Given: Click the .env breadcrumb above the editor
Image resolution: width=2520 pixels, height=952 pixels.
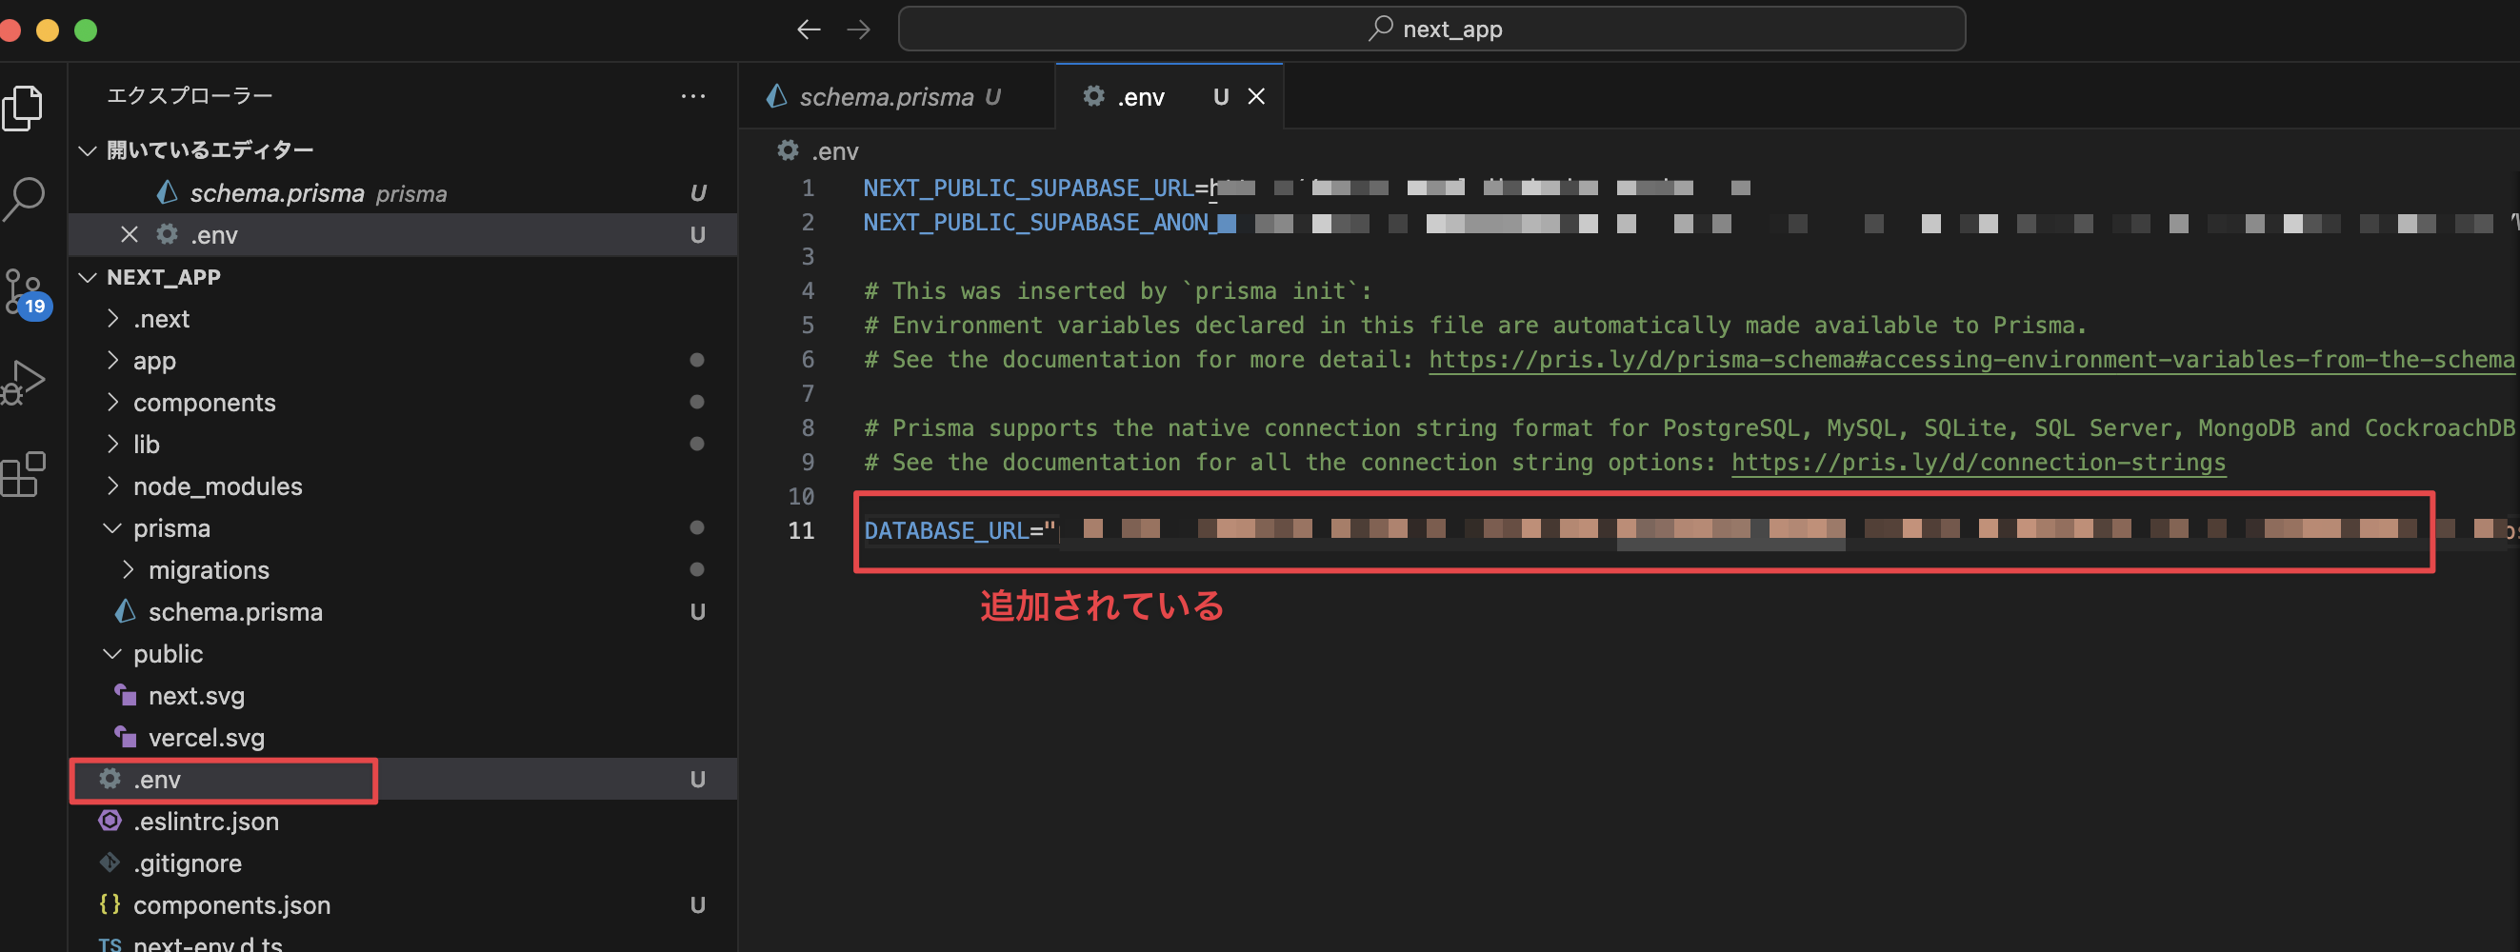Looking at the screenshot, I should (819, 151).
